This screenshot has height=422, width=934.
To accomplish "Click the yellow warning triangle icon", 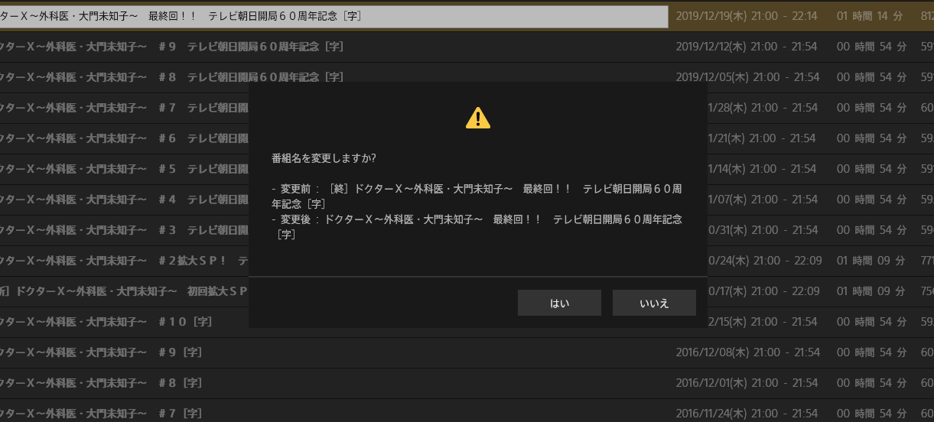I will 478,118.
